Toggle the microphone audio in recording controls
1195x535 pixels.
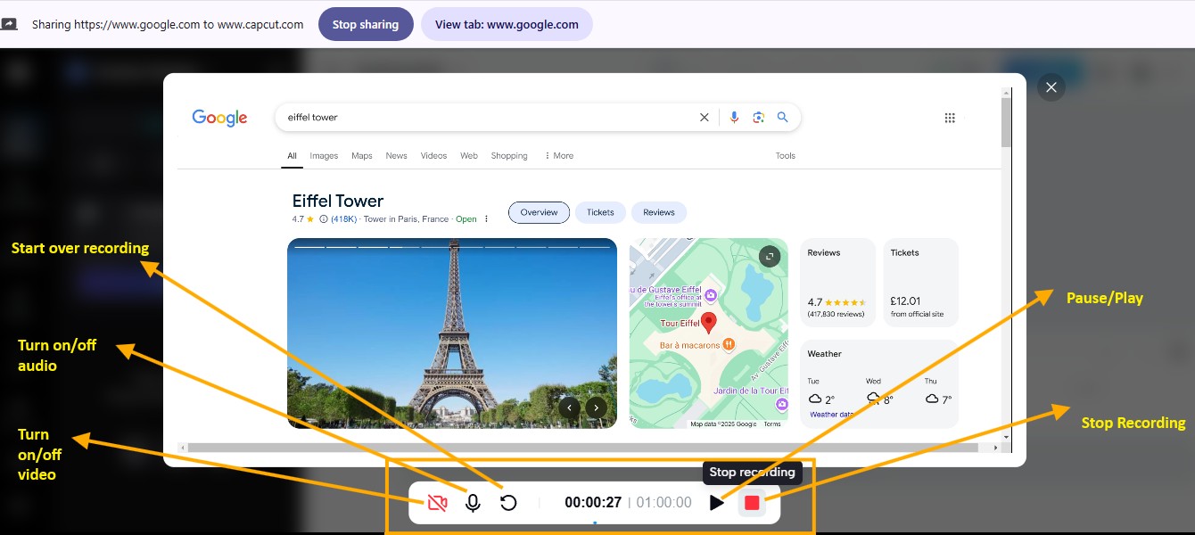pos(474,503)
